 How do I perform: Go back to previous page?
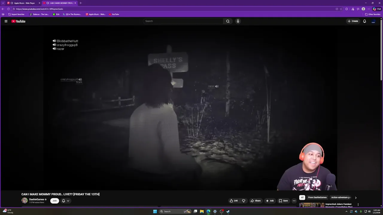[3, 9]
